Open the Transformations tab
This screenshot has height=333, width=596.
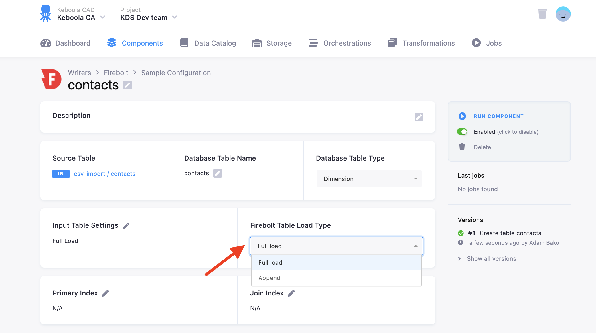pos(421,43)
